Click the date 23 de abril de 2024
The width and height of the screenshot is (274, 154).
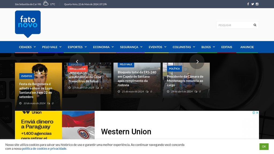click(x=83, y=88)
